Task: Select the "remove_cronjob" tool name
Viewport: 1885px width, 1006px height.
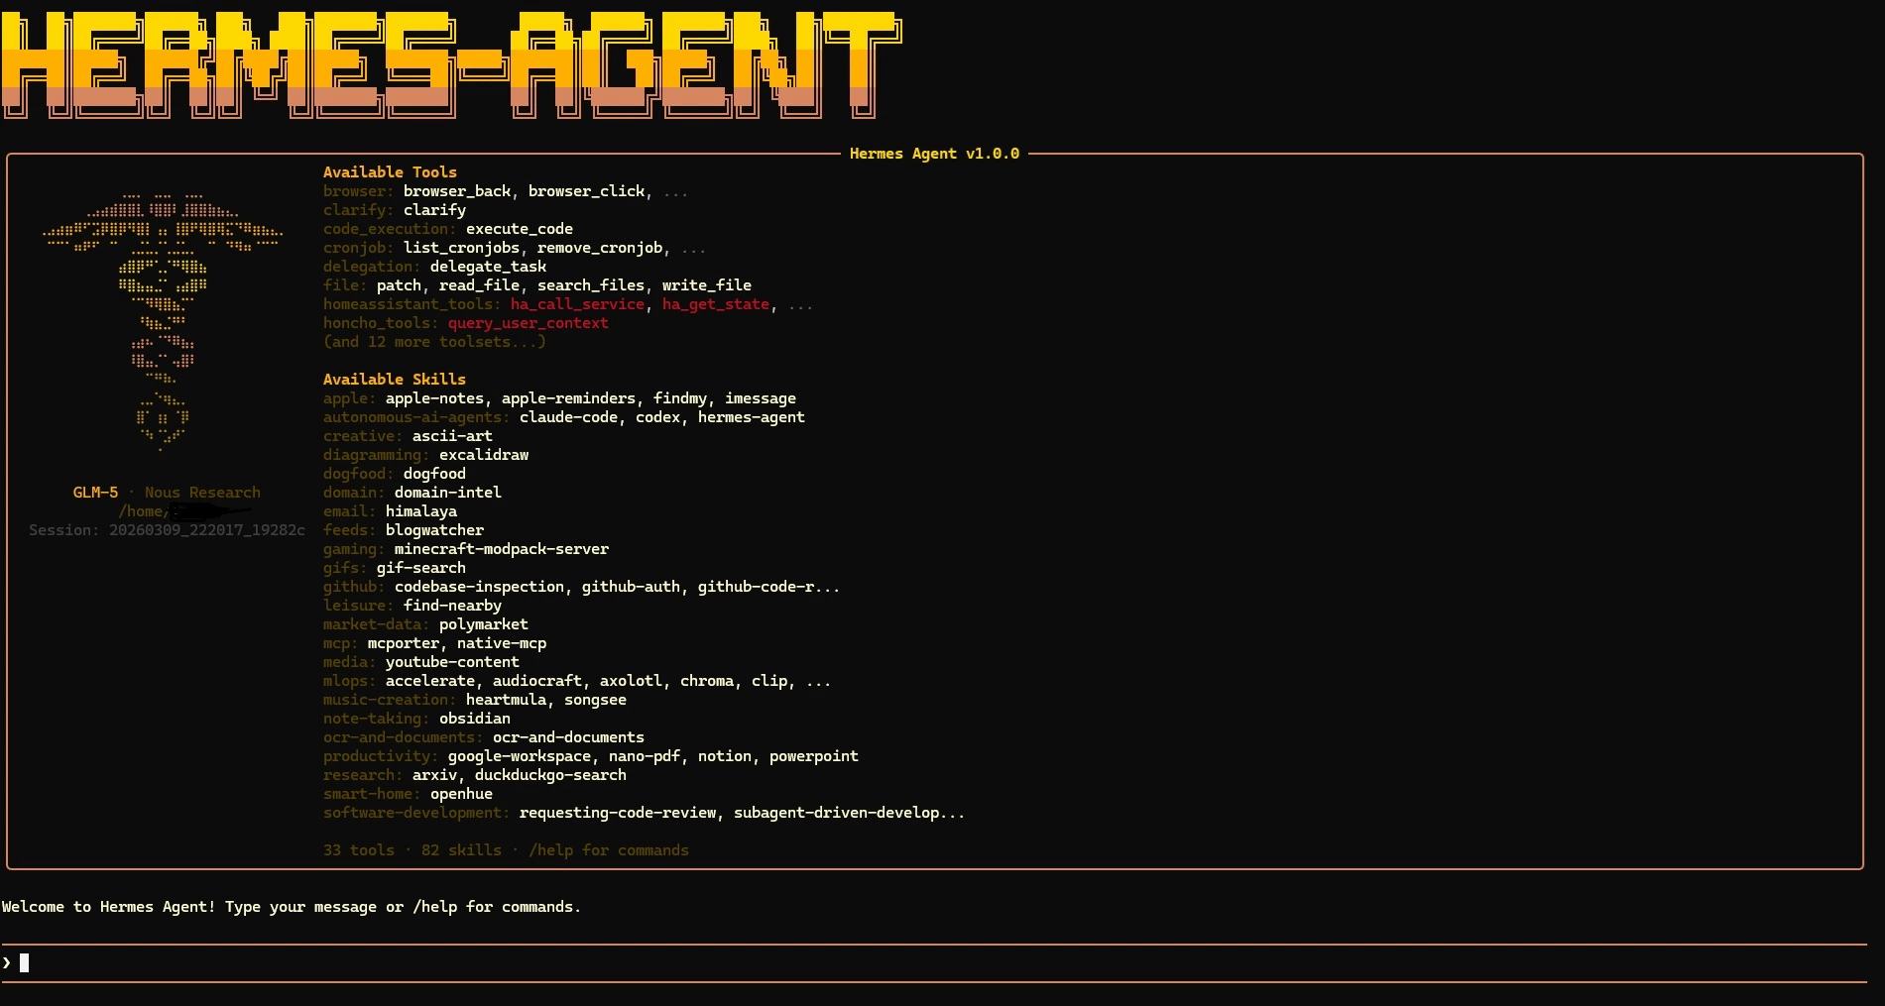Action: point(600,248)
